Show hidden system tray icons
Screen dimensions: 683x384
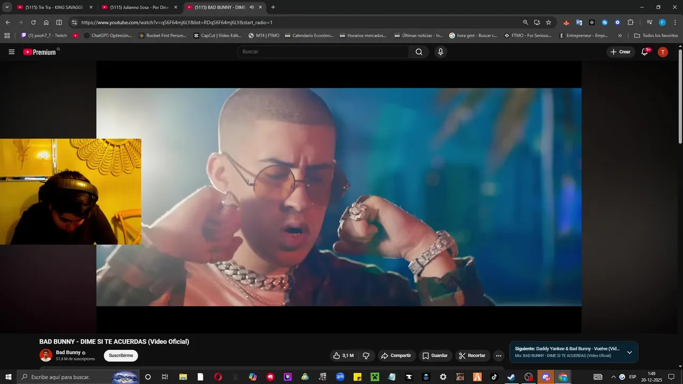tap(613, 377)
